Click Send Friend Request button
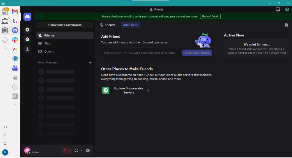The image size is (292, 158). coord(197,53)
